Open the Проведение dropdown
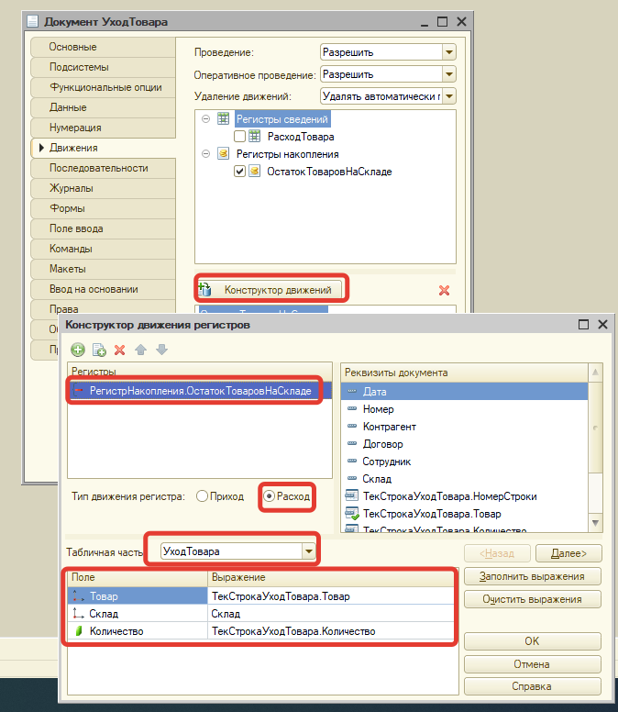Image resolution: width=618 pixels, height=712 pixels. [448, 52]
